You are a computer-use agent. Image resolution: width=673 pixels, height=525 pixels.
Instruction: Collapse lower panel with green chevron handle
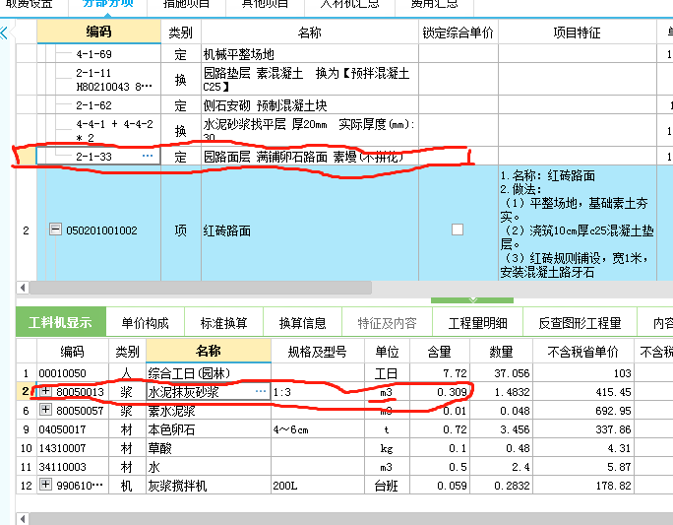(472, 299)
